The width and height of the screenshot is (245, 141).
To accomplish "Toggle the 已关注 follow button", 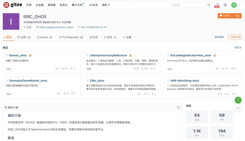I will [225, 16].
